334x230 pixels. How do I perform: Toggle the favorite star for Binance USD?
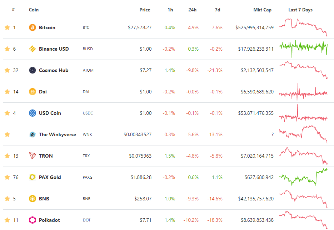(x=7, y=49)
